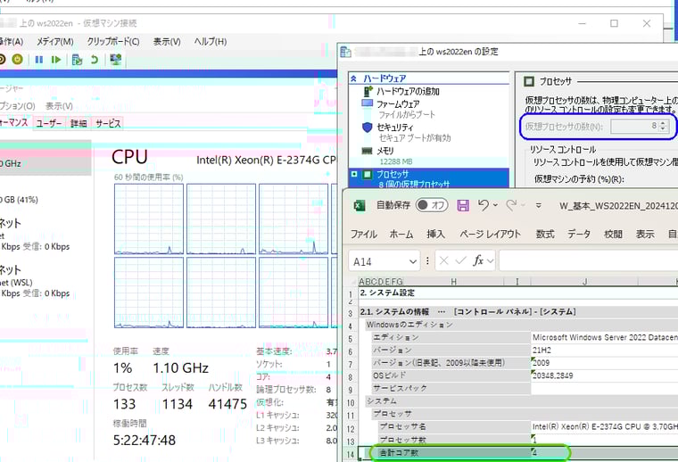Viewport: 678px width, 462px height.
Task: Select the memory (41%) item in sidebar
Action: (x=45, y=200)
